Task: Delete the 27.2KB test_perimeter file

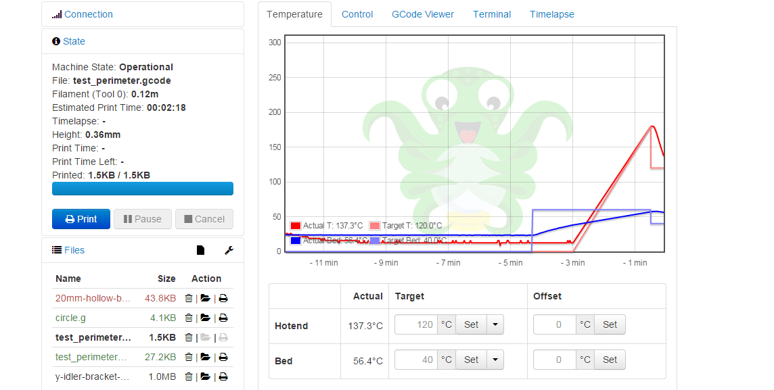Action: click(189, 357)
